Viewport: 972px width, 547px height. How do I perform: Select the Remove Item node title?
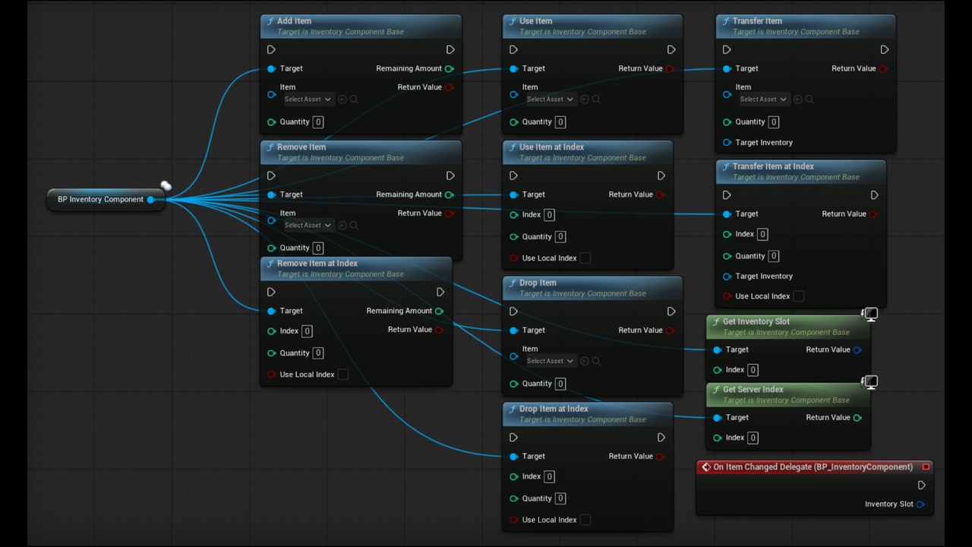point(301,147)
